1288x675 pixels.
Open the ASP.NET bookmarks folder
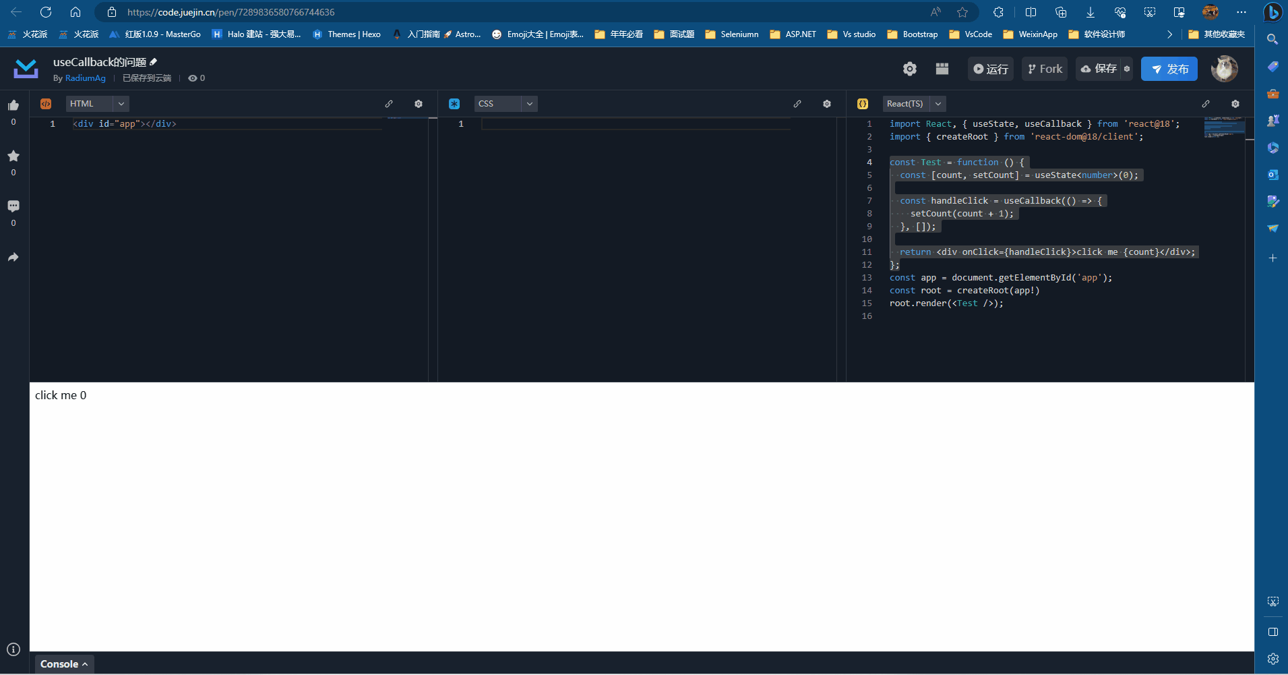[793, 34]
